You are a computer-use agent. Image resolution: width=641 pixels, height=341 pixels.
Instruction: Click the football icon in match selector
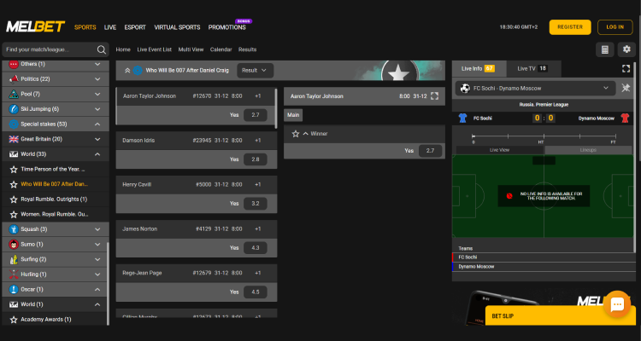[x=465, y=88]
